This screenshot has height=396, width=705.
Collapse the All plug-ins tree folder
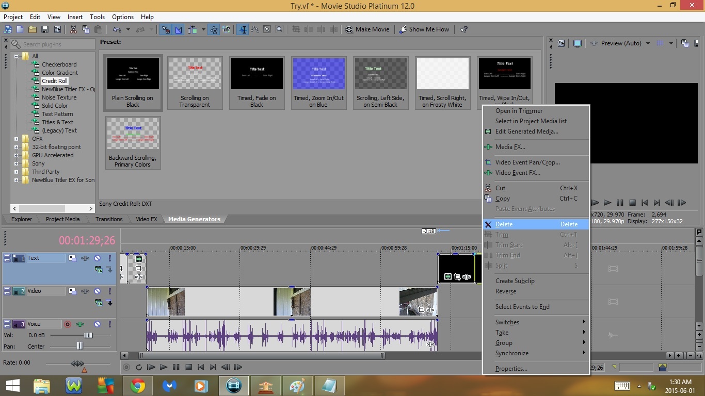(16, 56)
